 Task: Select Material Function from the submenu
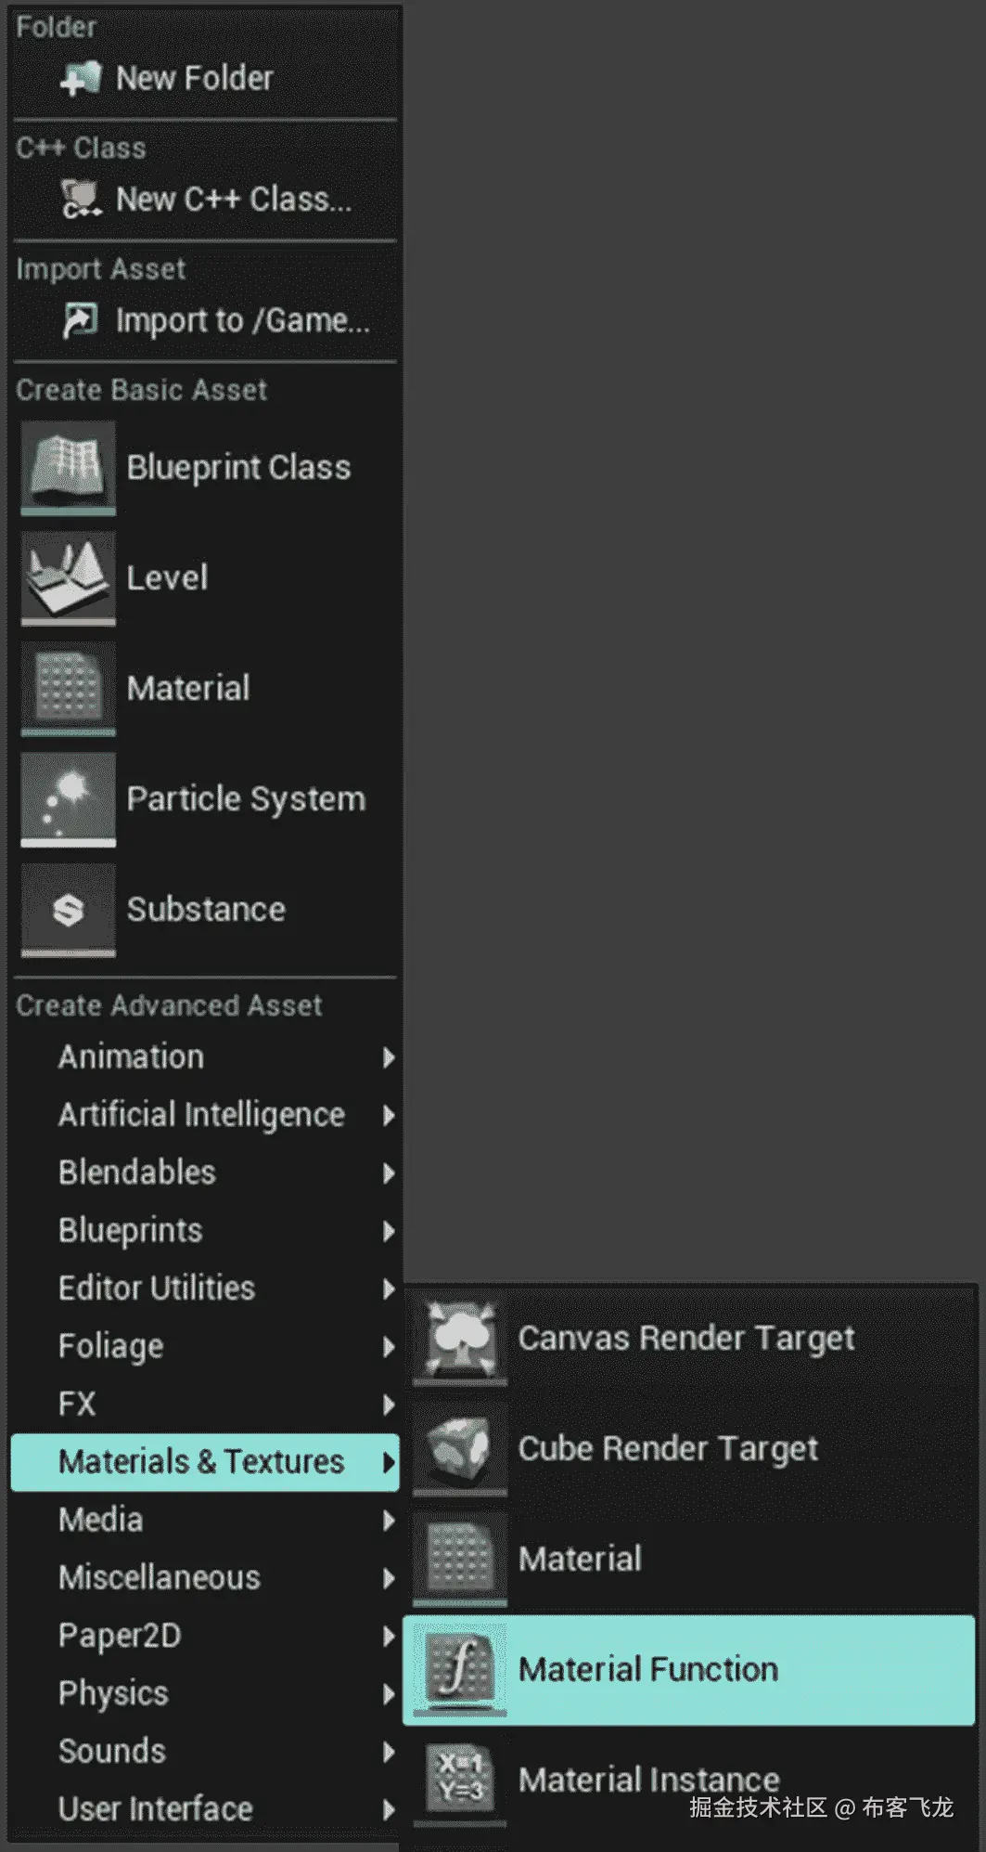click(647, 1669)
